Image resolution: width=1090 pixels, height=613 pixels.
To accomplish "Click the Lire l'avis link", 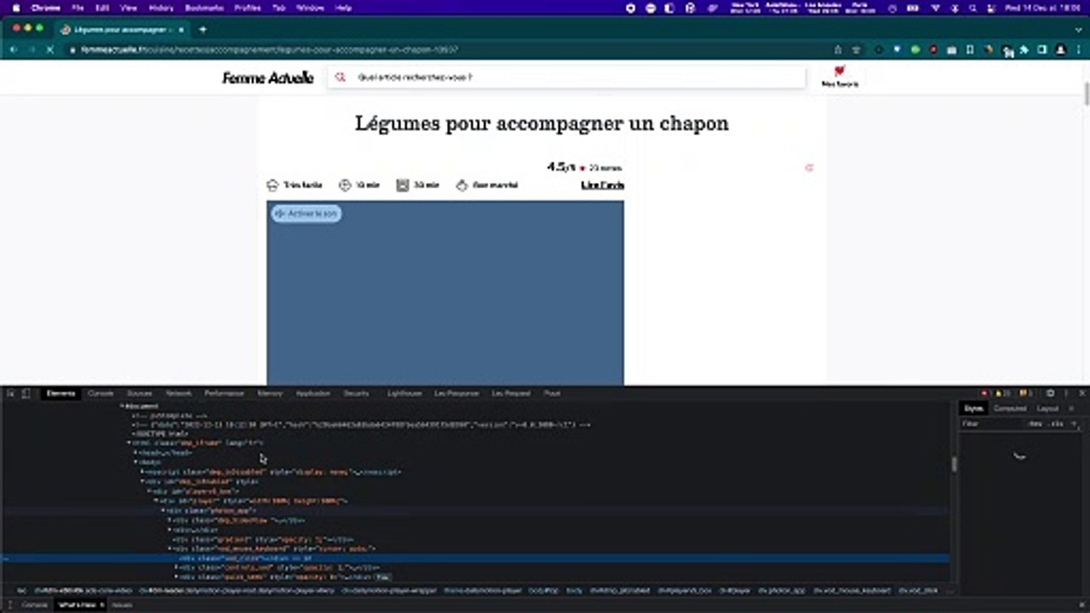I will (603, 185).
